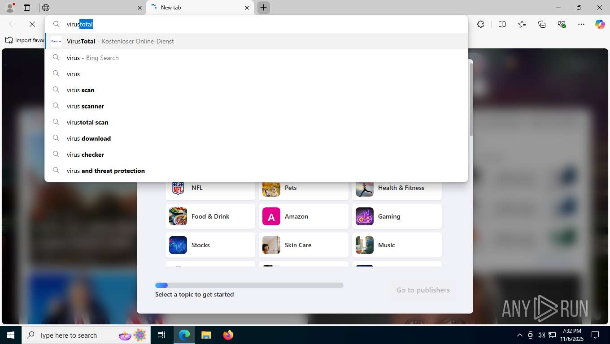This screenshot has width=610, height=344.
Task: Open the tab actions menu icon
Action: click(x=27, y=8)
